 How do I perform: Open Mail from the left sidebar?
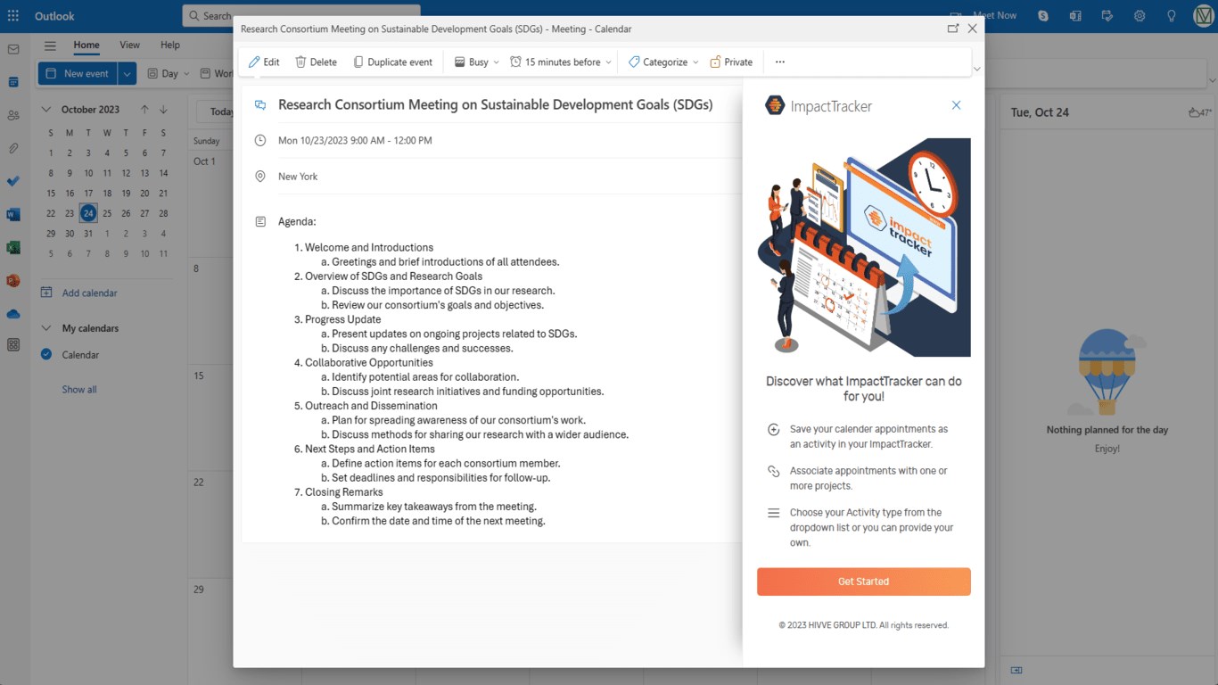pos(13,49)
